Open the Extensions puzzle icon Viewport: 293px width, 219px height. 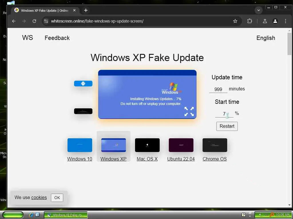[250, 21]
